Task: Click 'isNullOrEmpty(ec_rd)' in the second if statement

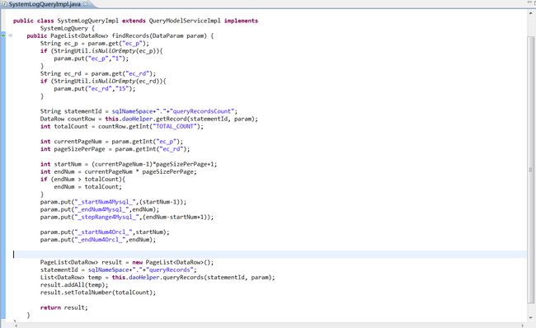Action: coord(128,81)
